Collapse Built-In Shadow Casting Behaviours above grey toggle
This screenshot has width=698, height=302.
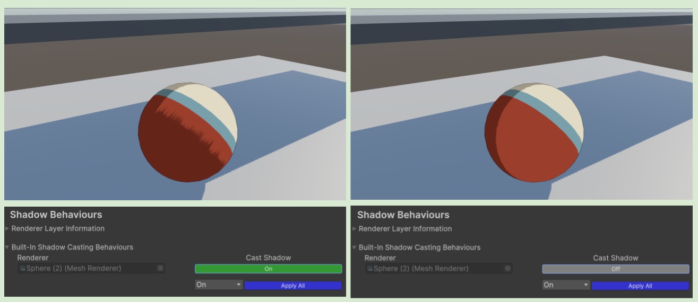coord(355,247)
